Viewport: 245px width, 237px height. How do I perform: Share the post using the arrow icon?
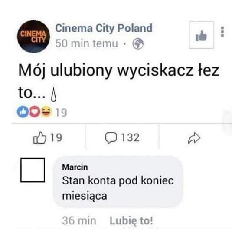(194, 138)
